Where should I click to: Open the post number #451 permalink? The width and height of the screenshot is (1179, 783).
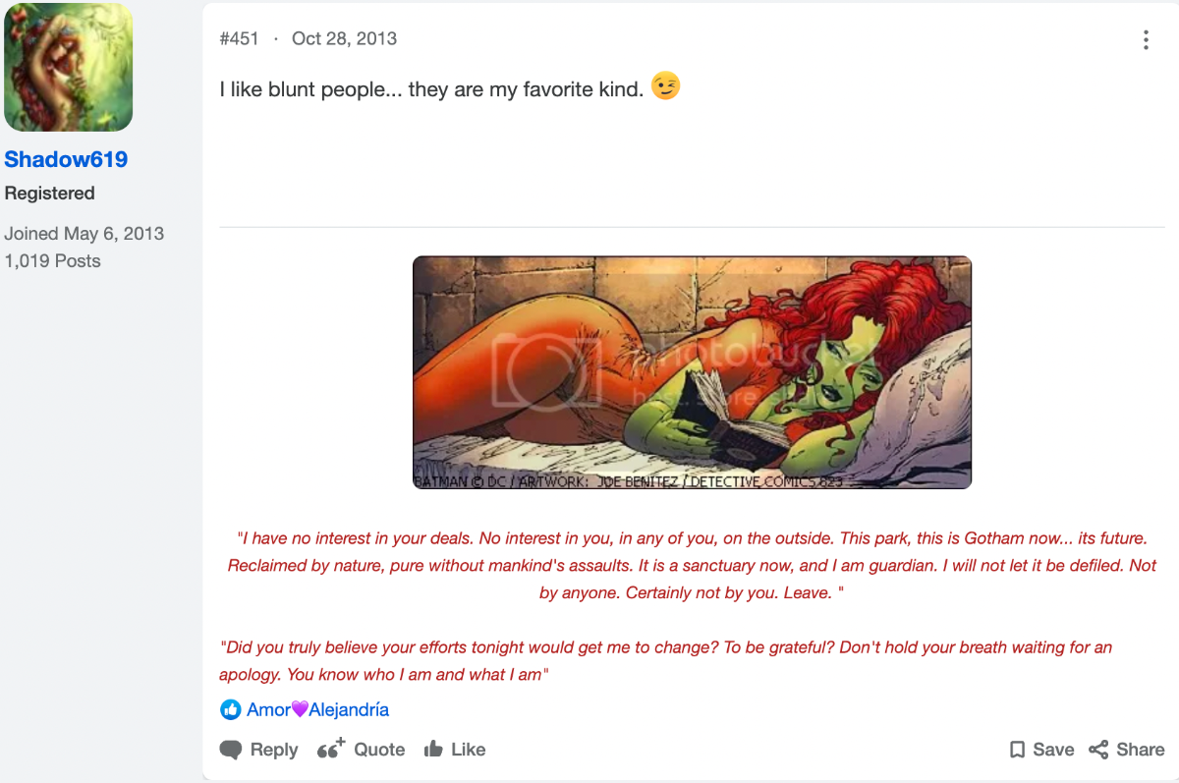[x=240, y=38]
